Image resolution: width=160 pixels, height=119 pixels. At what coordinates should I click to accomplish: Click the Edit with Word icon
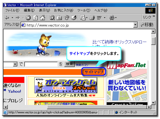pyautogui.click(x=99, y=18)
